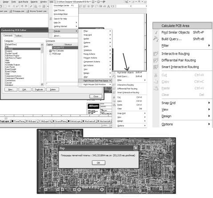The image size is (213, 198).
Task: Open the Tools menu in the menu bar
Action: click(x=13, y=2)
